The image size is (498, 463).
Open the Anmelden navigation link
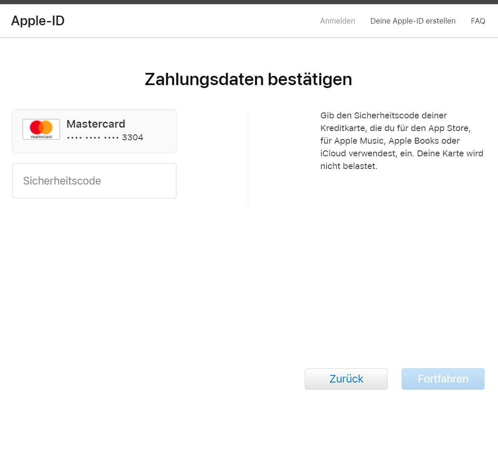click(338, 21)
